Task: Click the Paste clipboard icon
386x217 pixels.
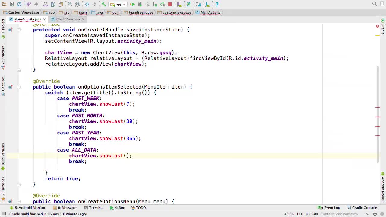Action: [61, 4]
